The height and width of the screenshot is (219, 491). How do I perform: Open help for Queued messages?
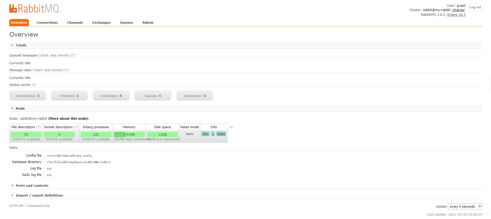tap(73, 55)
